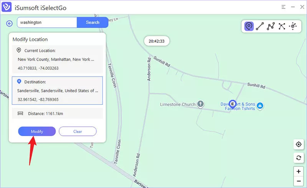The height and width of the screenshot is (188, 307).
Task: Open the joystick movement mode
Action: (293, 26)
